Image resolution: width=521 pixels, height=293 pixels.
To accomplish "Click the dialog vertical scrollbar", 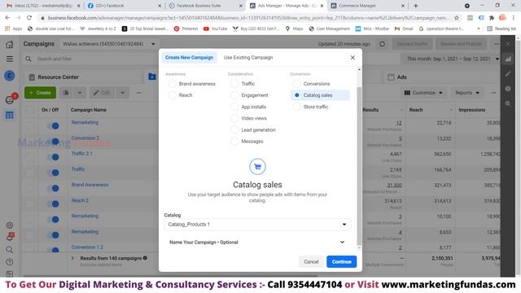I will tap(359, 165).
